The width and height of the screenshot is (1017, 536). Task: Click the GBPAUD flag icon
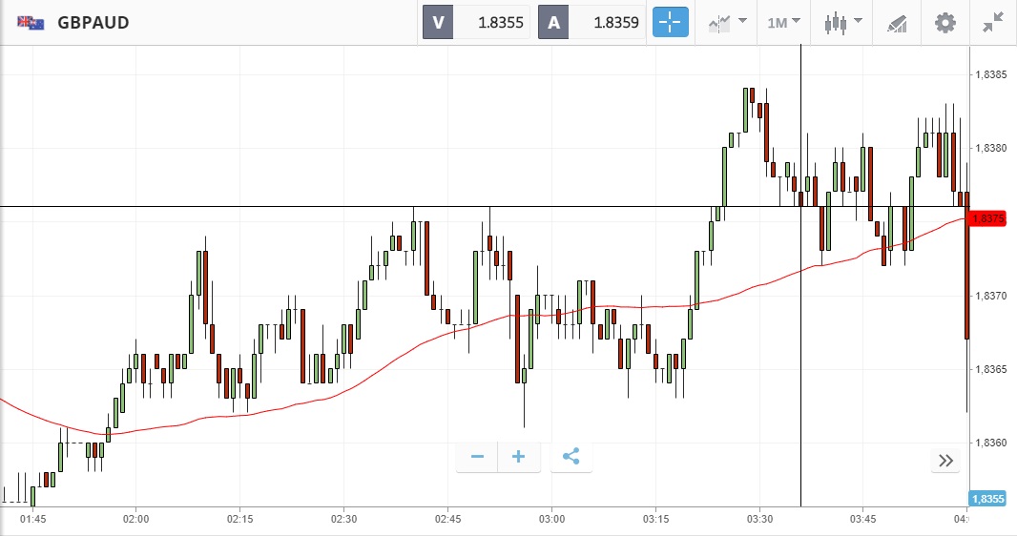31,22
